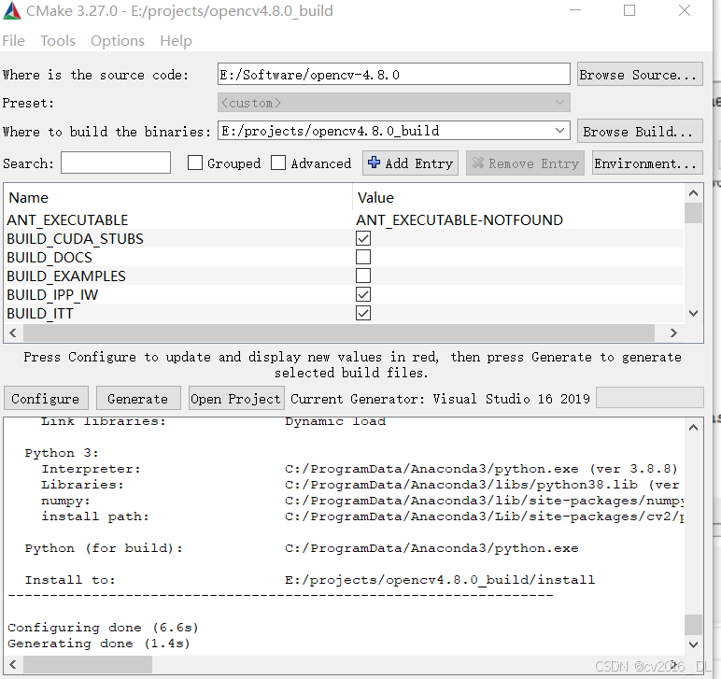Select the ANT_EXECUTABLE row name
The height and width of the screenshot is (679, 721).
click(x=67, y=220)
